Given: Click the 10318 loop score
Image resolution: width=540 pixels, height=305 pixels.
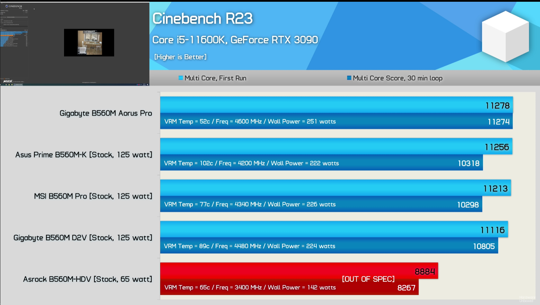Looking at the screenshot, I should pos(469,163).
